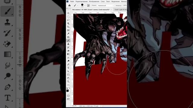Viewport: 193px width, 108px height.
Task: Switch to the Без имени-1 document tab
Action: click(91, 10)
